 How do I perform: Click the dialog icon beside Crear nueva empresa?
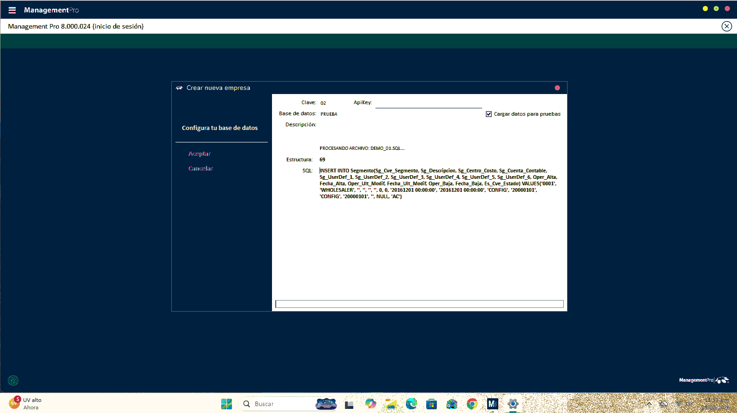tap(179, 88)
